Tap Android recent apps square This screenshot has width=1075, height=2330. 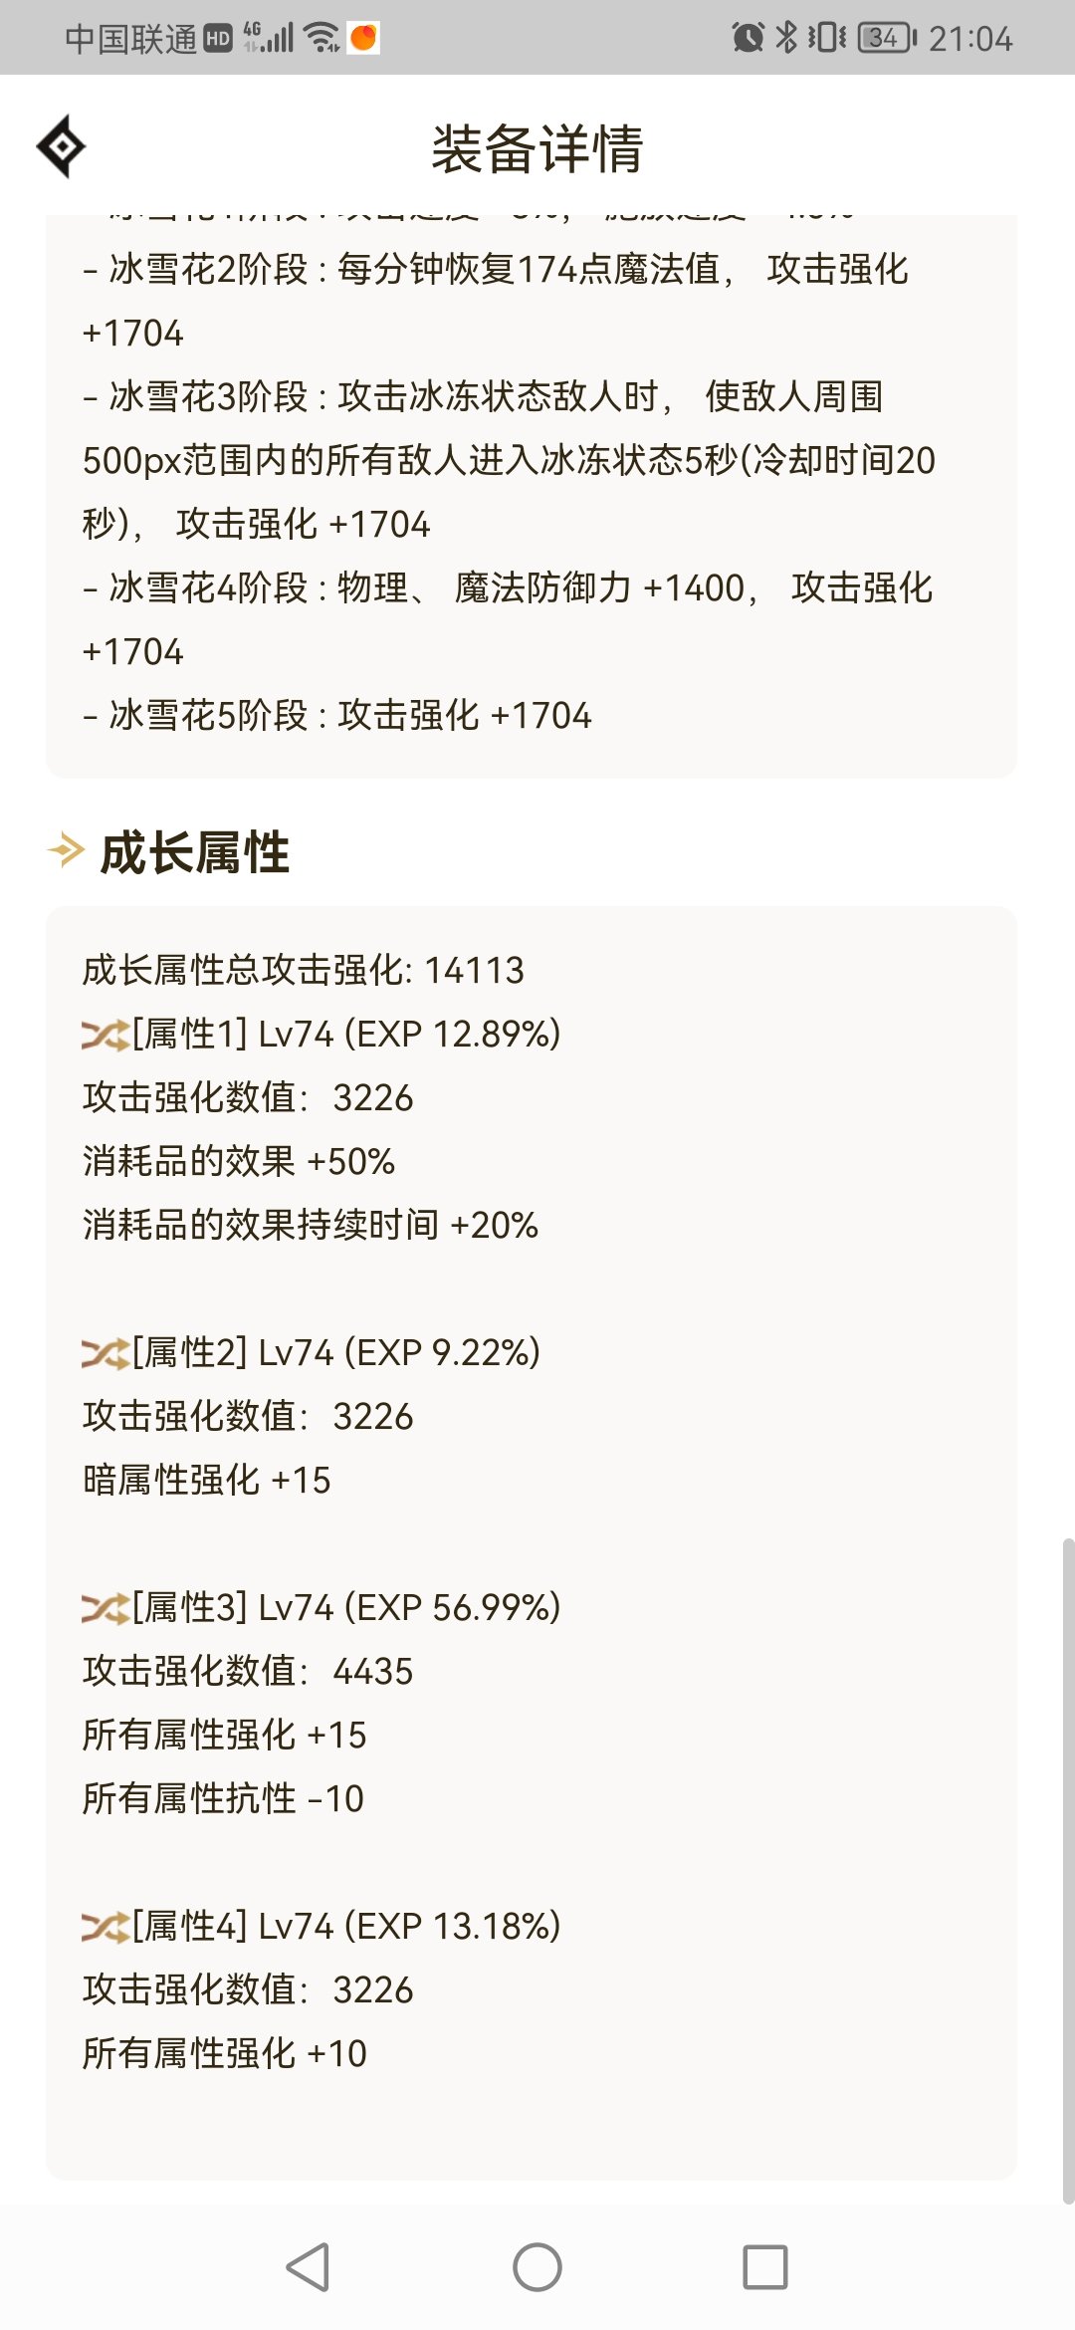coord(765,2267)
